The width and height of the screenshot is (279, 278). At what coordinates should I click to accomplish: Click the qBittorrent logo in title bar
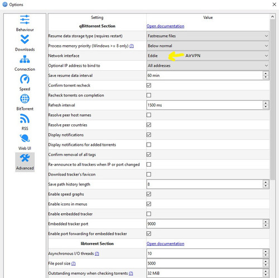coord(5,4)
